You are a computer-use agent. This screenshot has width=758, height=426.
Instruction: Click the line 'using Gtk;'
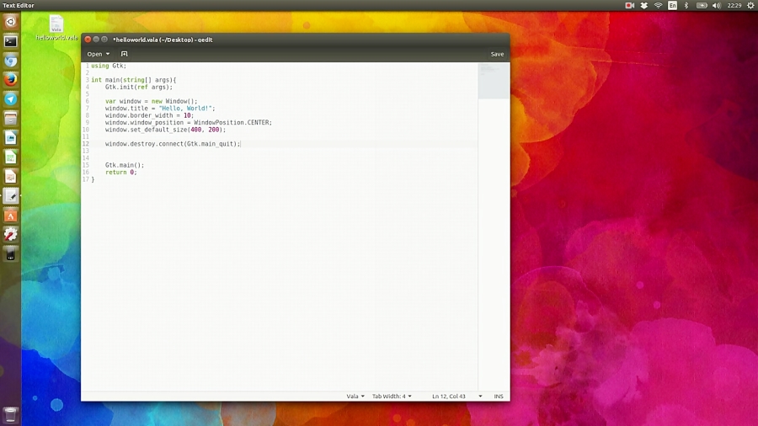click(x=109, y=66)
